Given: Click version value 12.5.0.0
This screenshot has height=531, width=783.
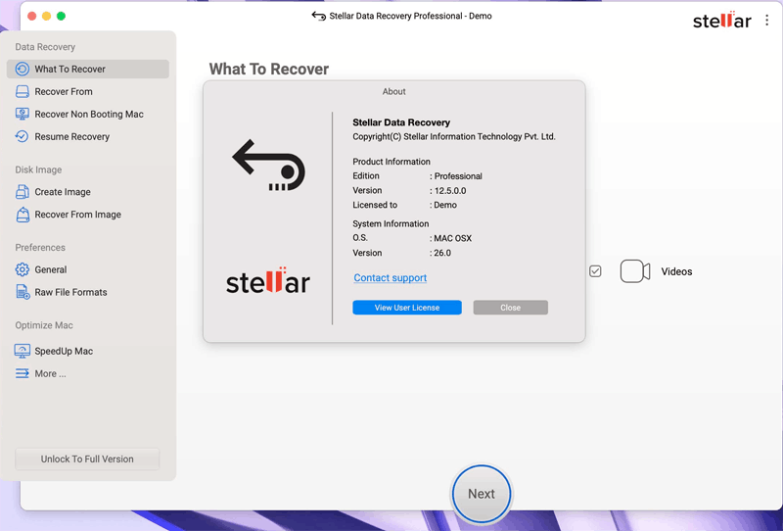Looking at the screenshot, I should point(448,190).
